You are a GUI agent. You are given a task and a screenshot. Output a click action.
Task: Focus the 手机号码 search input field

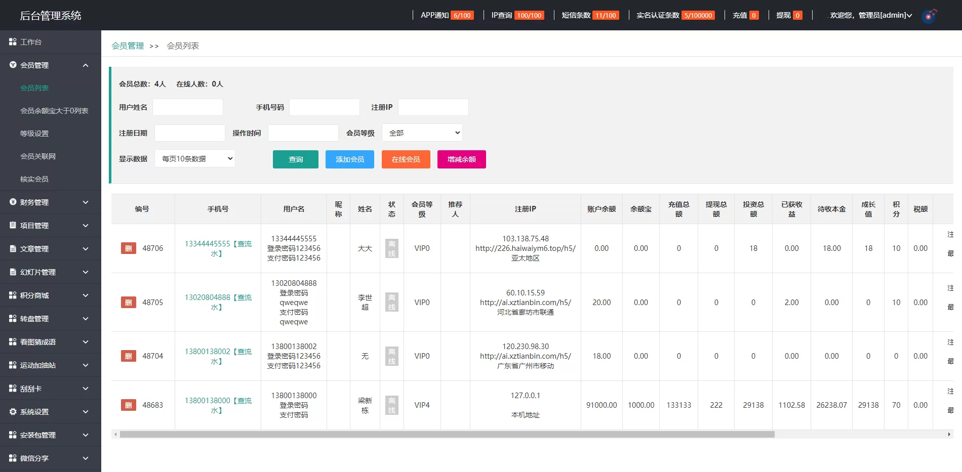coord(324,107)
